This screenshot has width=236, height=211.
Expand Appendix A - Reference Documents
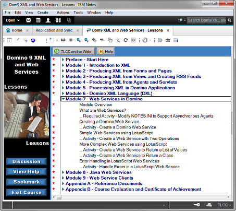click(x=63, y=183)
